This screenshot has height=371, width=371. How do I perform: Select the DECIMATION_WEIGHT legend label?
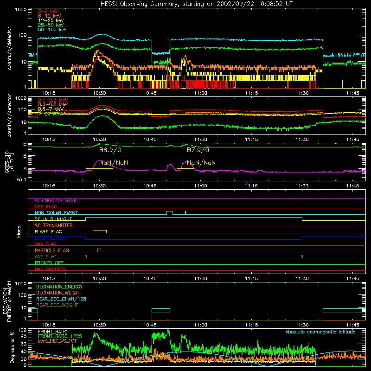click(59, 293)
